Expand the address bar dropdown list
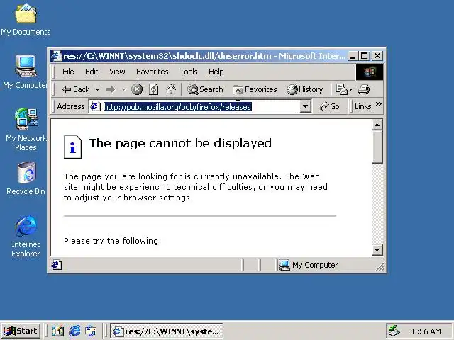 [x=305, y=106]
